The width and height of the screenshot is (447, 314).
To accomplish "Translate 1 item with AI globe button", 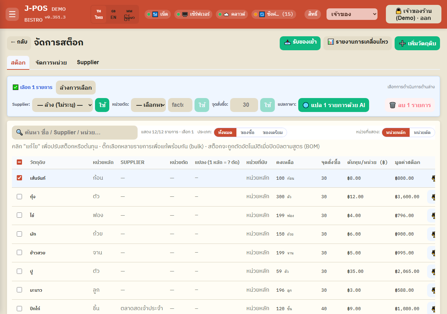I will click(x=334, y=105).
